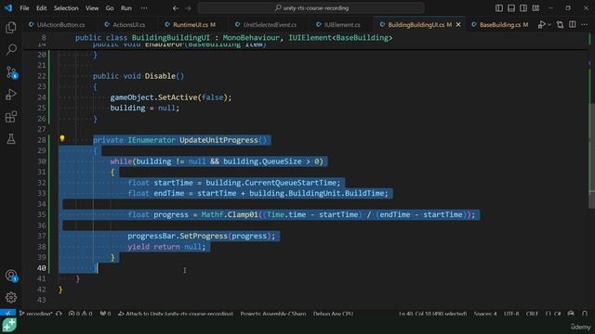Open the run button dropdown arrow
This screenshot has height=334, width=595.
549,25
